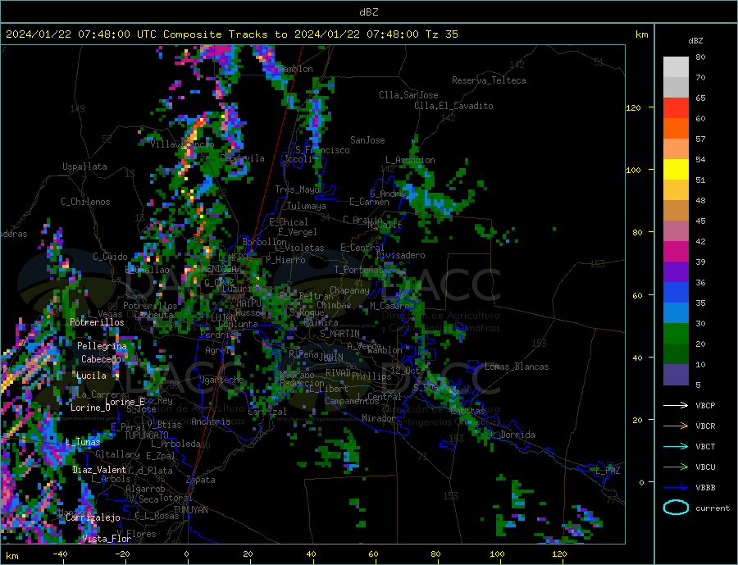Click the 'C_Chilenos' map label
This screenshot has width=738, height=565.
click(85, 202)
